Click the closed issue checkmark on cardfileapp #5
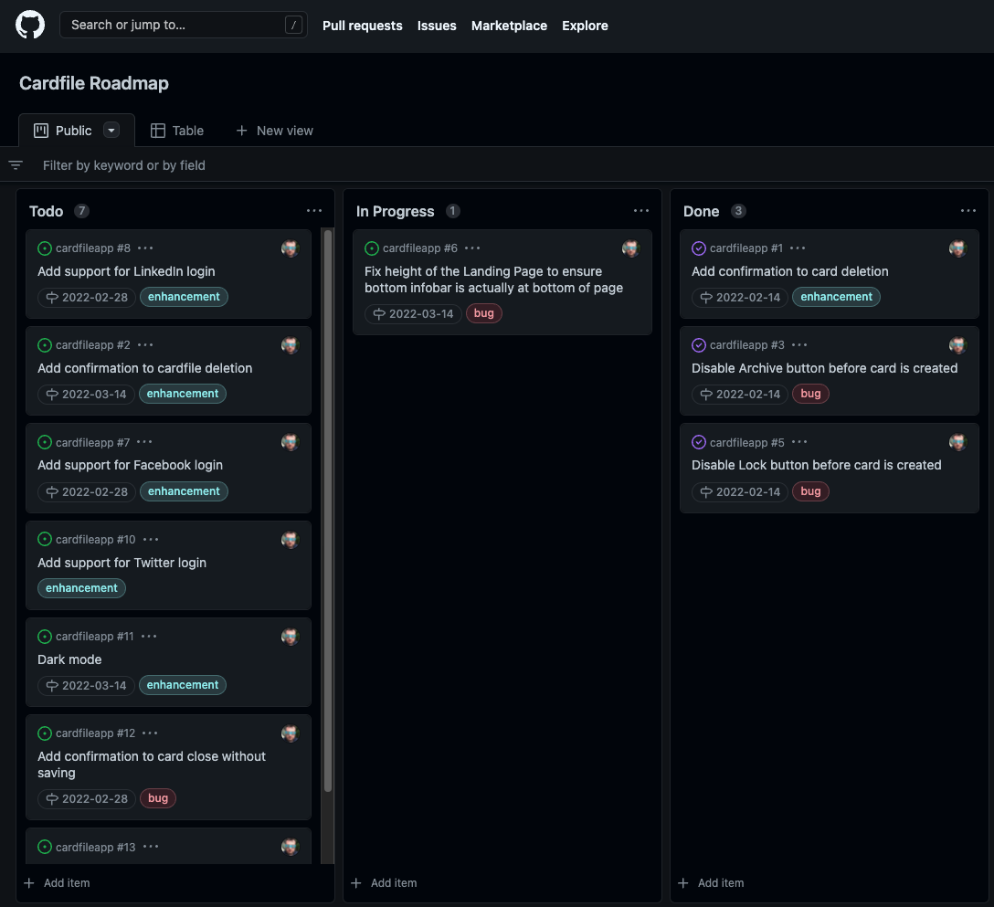 (699, 442)
